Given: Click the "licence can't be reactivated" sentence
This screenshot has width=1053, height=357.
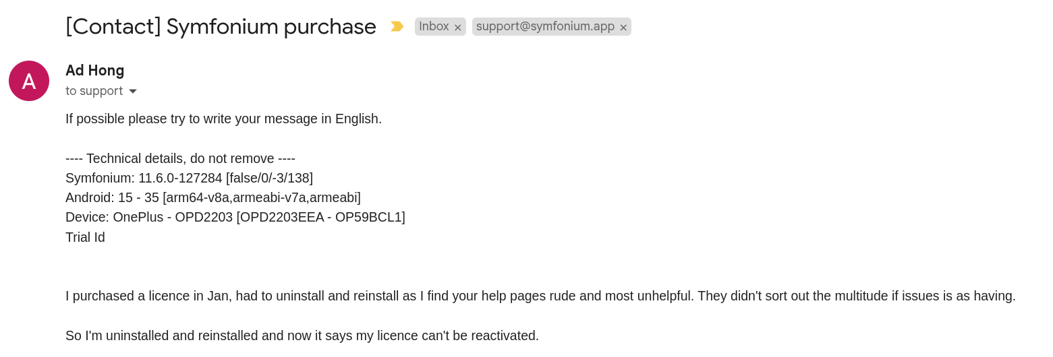Looking at the screenshot, I should [302, 335].
